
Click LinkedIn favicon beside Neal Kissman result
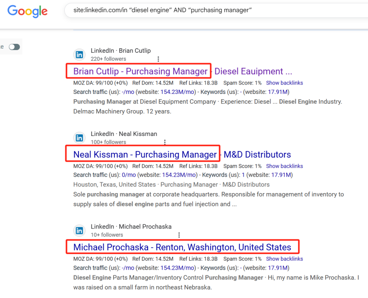click(79, 138)
